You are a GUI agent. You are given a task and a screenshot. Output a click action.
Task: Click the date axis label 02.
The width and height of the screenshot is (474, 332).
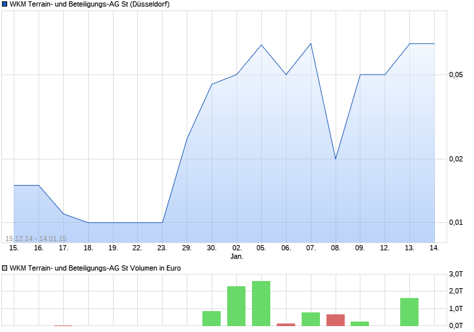(x=237, y=248)
